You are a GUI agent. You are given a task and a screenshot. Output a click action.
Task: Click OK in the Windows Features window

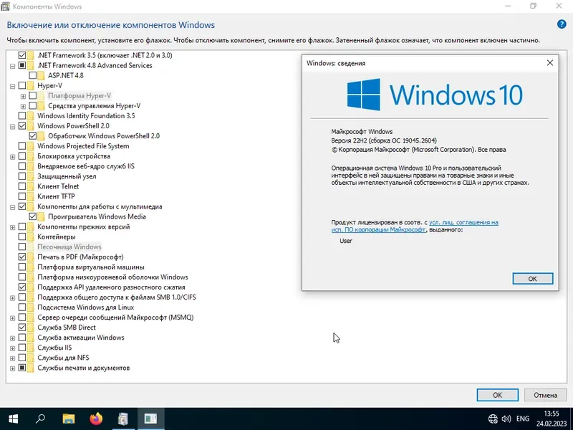[497, 395]
